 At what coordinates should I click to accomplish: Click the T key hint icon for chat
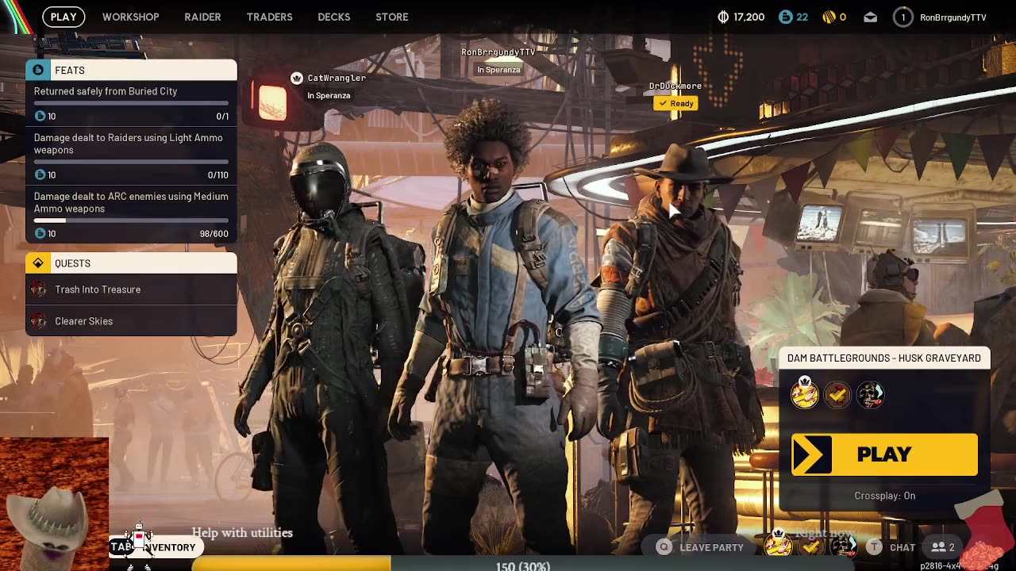tap(874, 547)
